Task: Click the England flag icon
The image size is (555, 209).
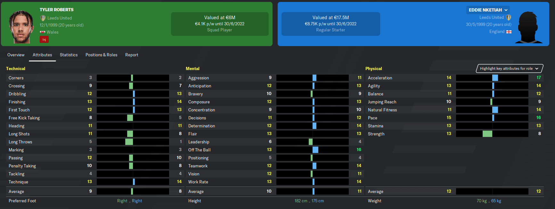Action: 509,32
